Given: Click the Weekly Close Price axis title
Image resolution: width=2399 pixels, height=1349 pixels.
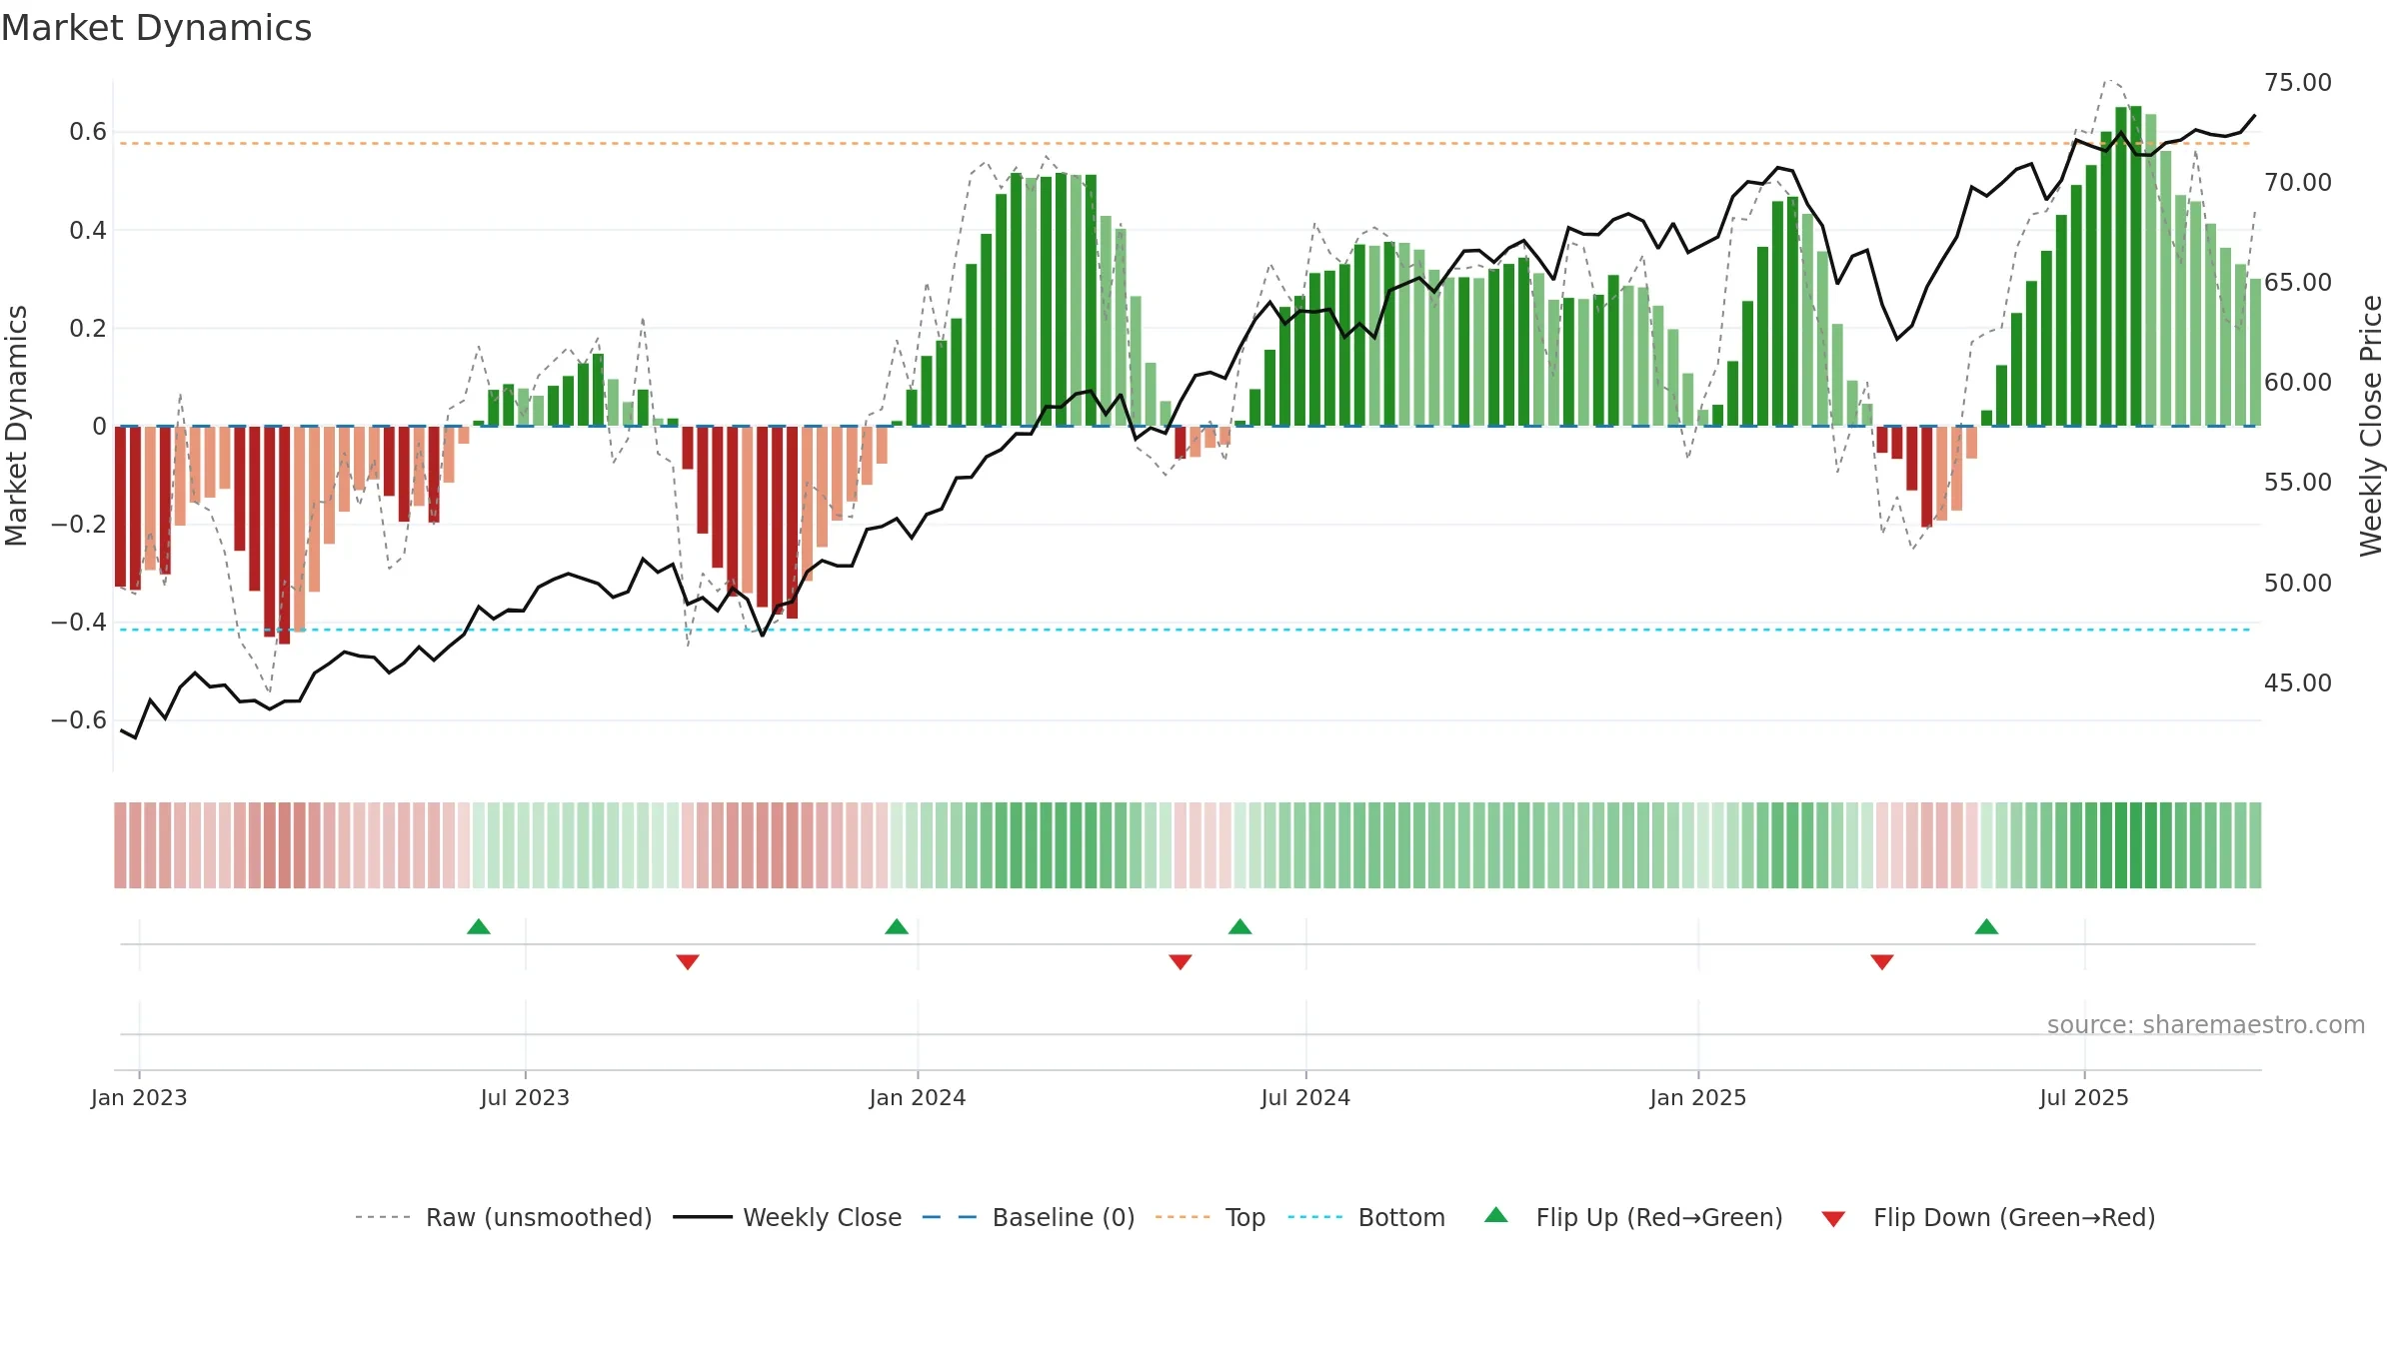Looking at the screenshot, I should tap(2371, 426).
